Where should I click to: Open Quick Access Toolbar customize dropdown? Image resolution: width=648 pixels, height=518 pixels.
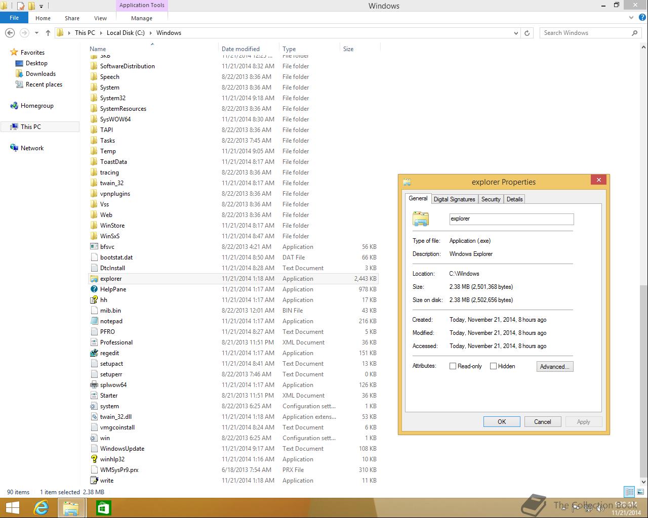tap(41, 6)
